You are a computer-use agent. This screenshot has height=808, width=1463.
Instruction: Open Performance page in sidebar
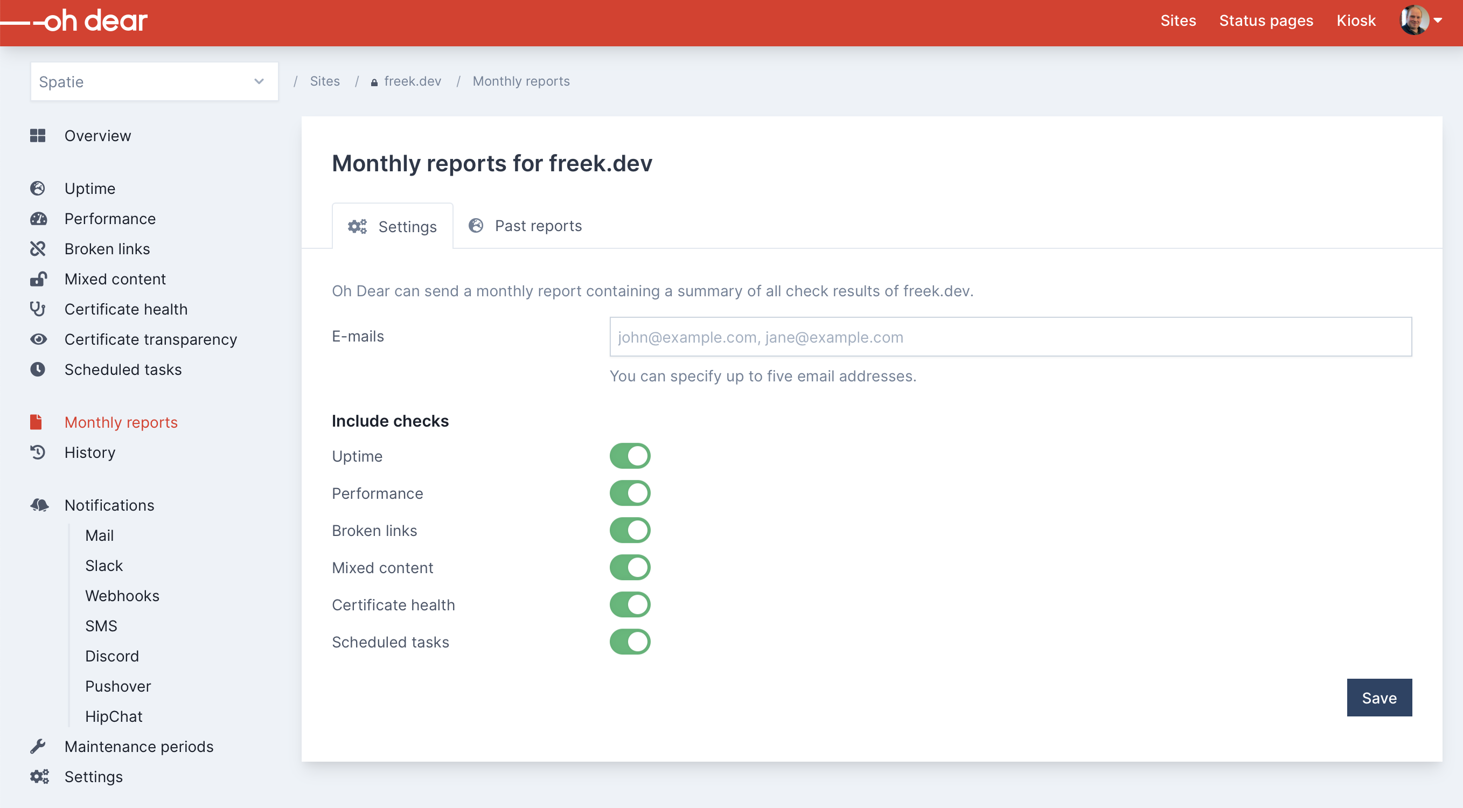pos(110,219)
